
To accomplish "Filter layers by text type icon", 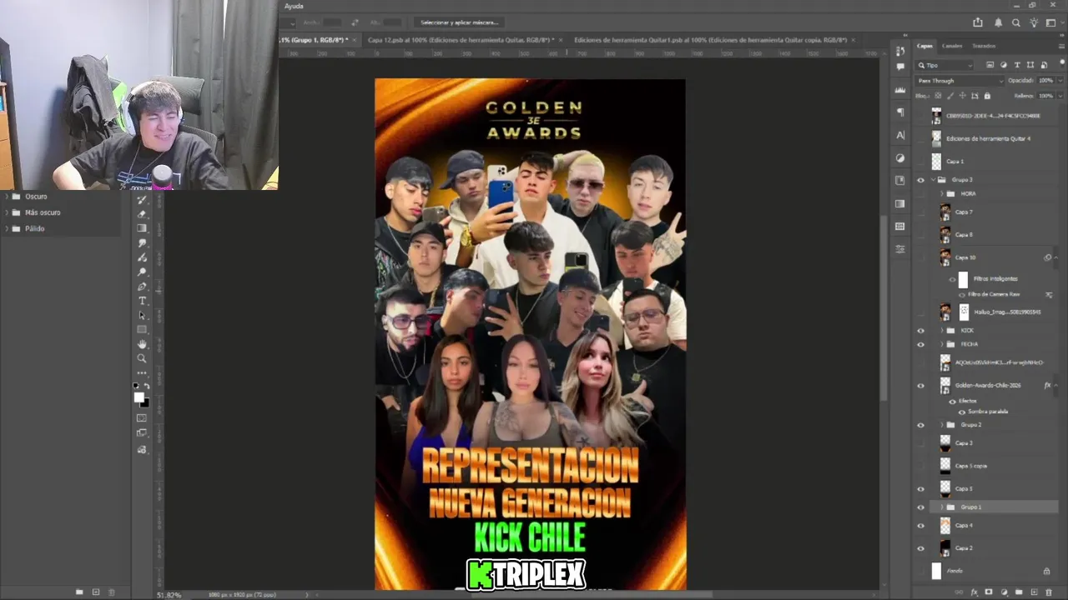I will click(1015, 65).
